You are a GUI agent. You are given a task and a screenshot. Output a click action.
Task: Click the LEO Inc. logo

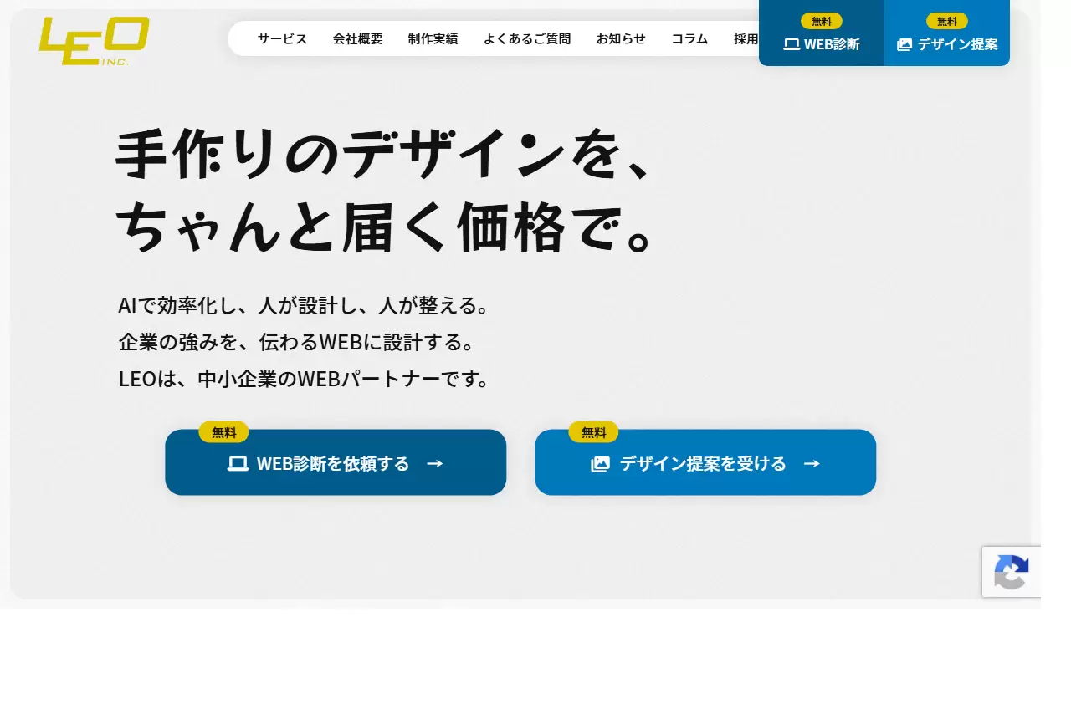pos(95,41)
